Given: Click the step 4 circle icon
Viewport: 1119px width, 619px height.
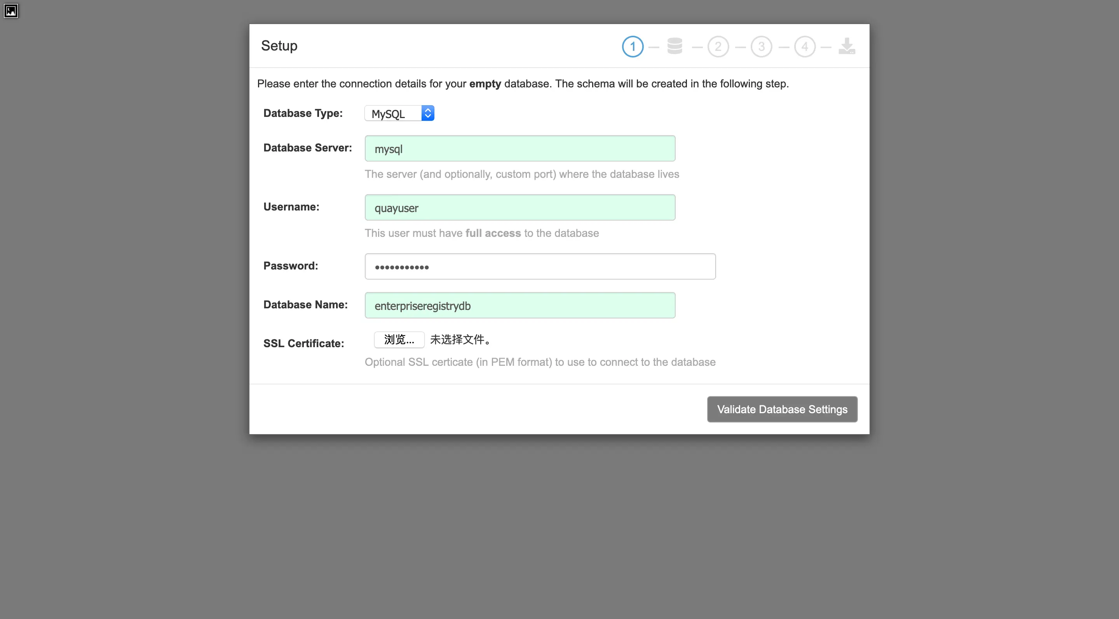Looking at the screenshot, I should 805,47.
